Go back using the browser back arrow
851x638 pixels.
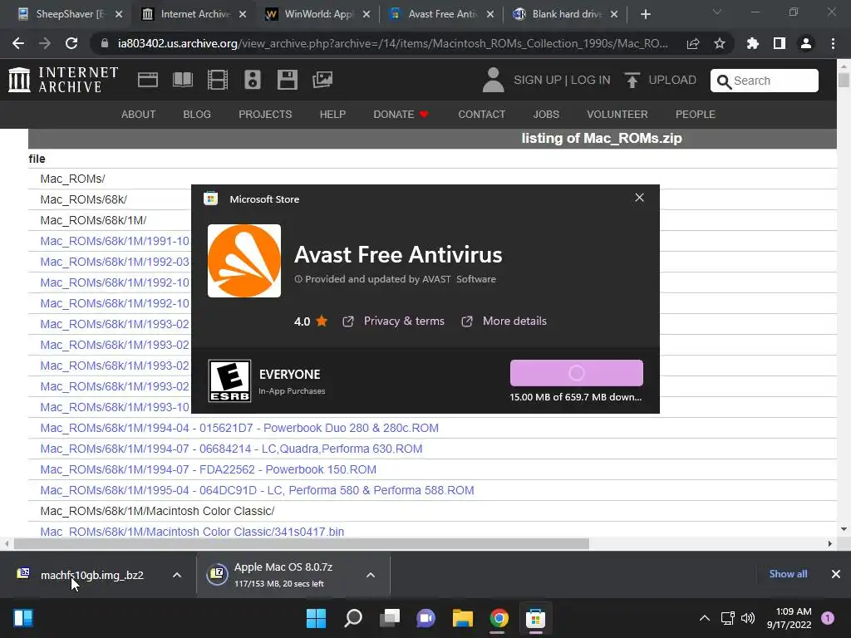18,43
